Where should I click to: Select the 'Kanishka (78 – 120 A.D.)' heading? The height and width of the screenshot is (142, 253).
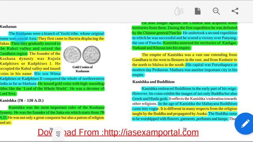22,101
